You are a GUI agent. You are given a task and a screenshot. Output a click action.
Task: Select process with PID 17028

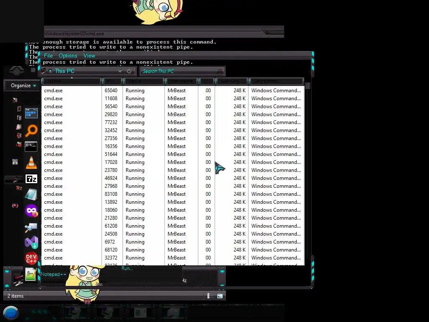point(173,162)
